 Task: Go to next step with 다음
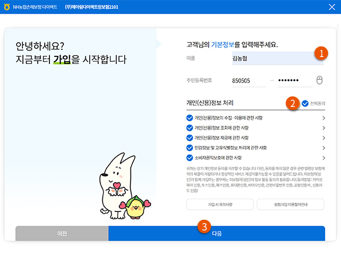[216, 233]
